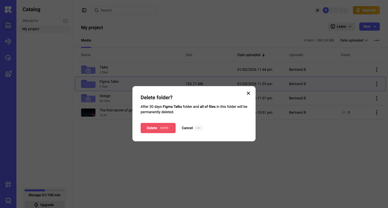Click the Figma Talks folder icon
Image resolution: width=388 pixels, height=208 pixels.
[x=88, y=84]
